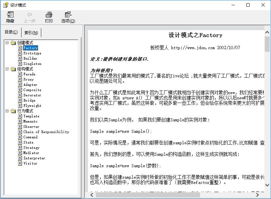Click the page icon beside Decorator
This screenshot has width=271, height=199.
(20, 95)
